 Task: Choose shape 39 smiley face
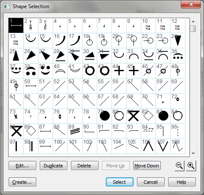(45, 71)
